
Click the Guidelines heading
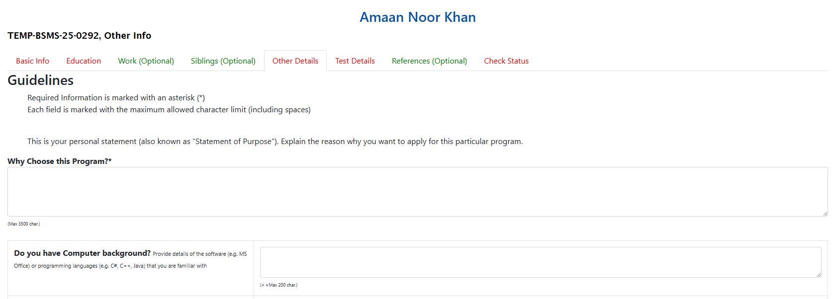41,80
